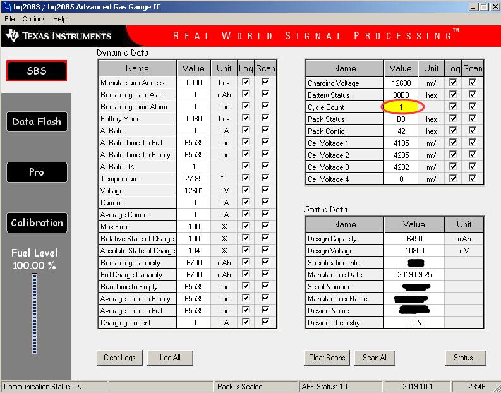Open the Status... dialog
501x393 pixels.
tap(466, 358)
